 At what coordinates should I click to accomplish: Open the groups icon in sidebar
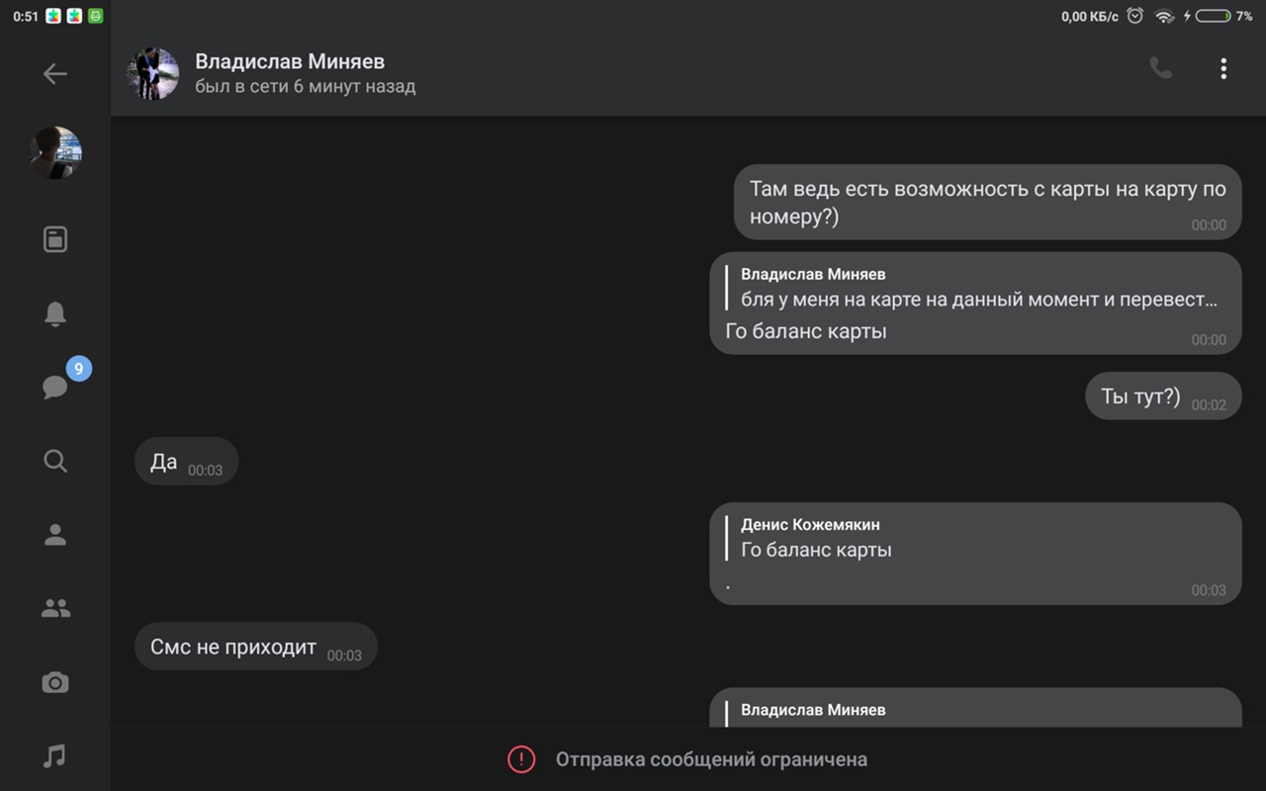pyautogui.click(x=55, y=609)
